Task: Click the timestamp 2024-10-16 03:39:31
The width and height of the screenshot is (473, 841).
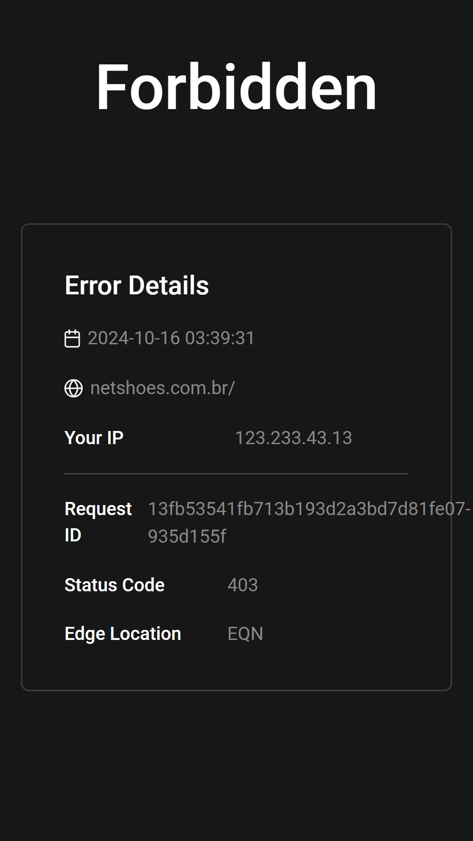Action: pyautogui.click(x=171, y=338)
